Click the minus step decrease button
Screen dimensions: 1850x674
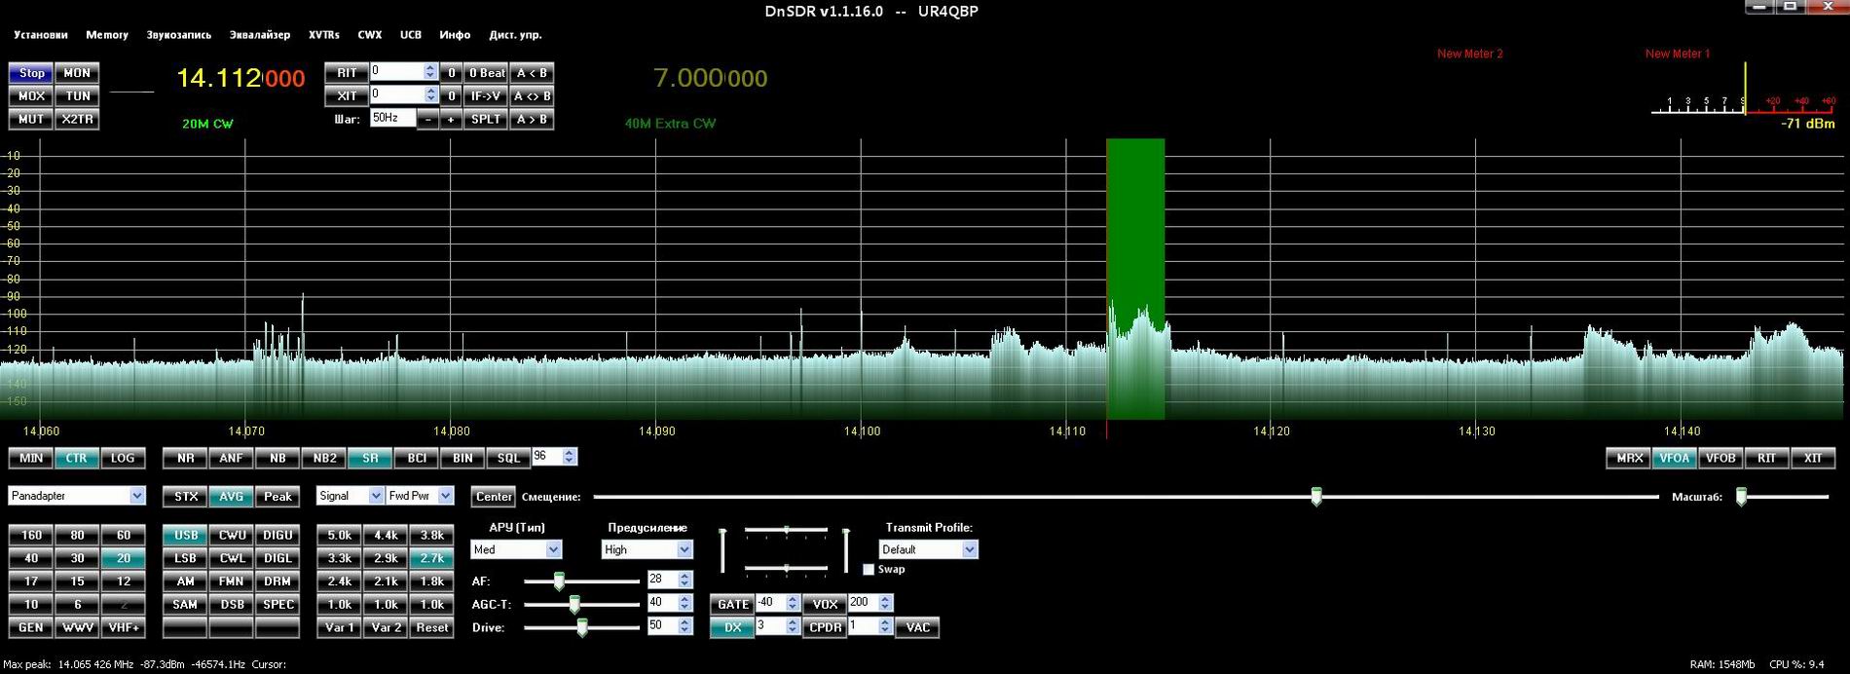[427, 120]
